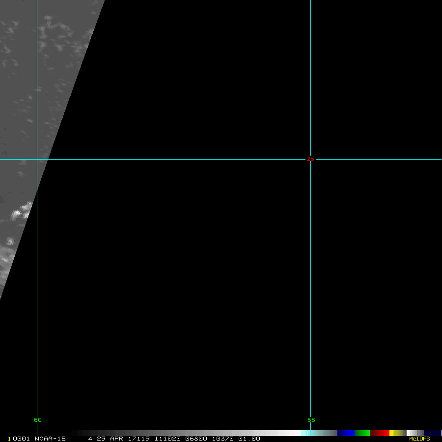Select the green segment of the color bar
This screenshot has height=442, width=442.
[x=362, y=433]
